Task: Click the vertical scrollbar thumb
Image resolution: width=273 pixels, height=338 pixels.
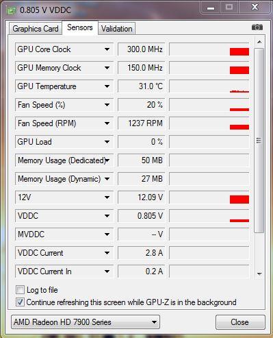Action: pyautogui.click(x=259, y=141)
